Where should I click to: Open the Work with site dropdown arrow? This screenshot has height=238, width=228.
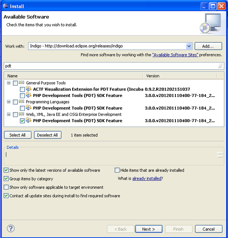point(189,46)
